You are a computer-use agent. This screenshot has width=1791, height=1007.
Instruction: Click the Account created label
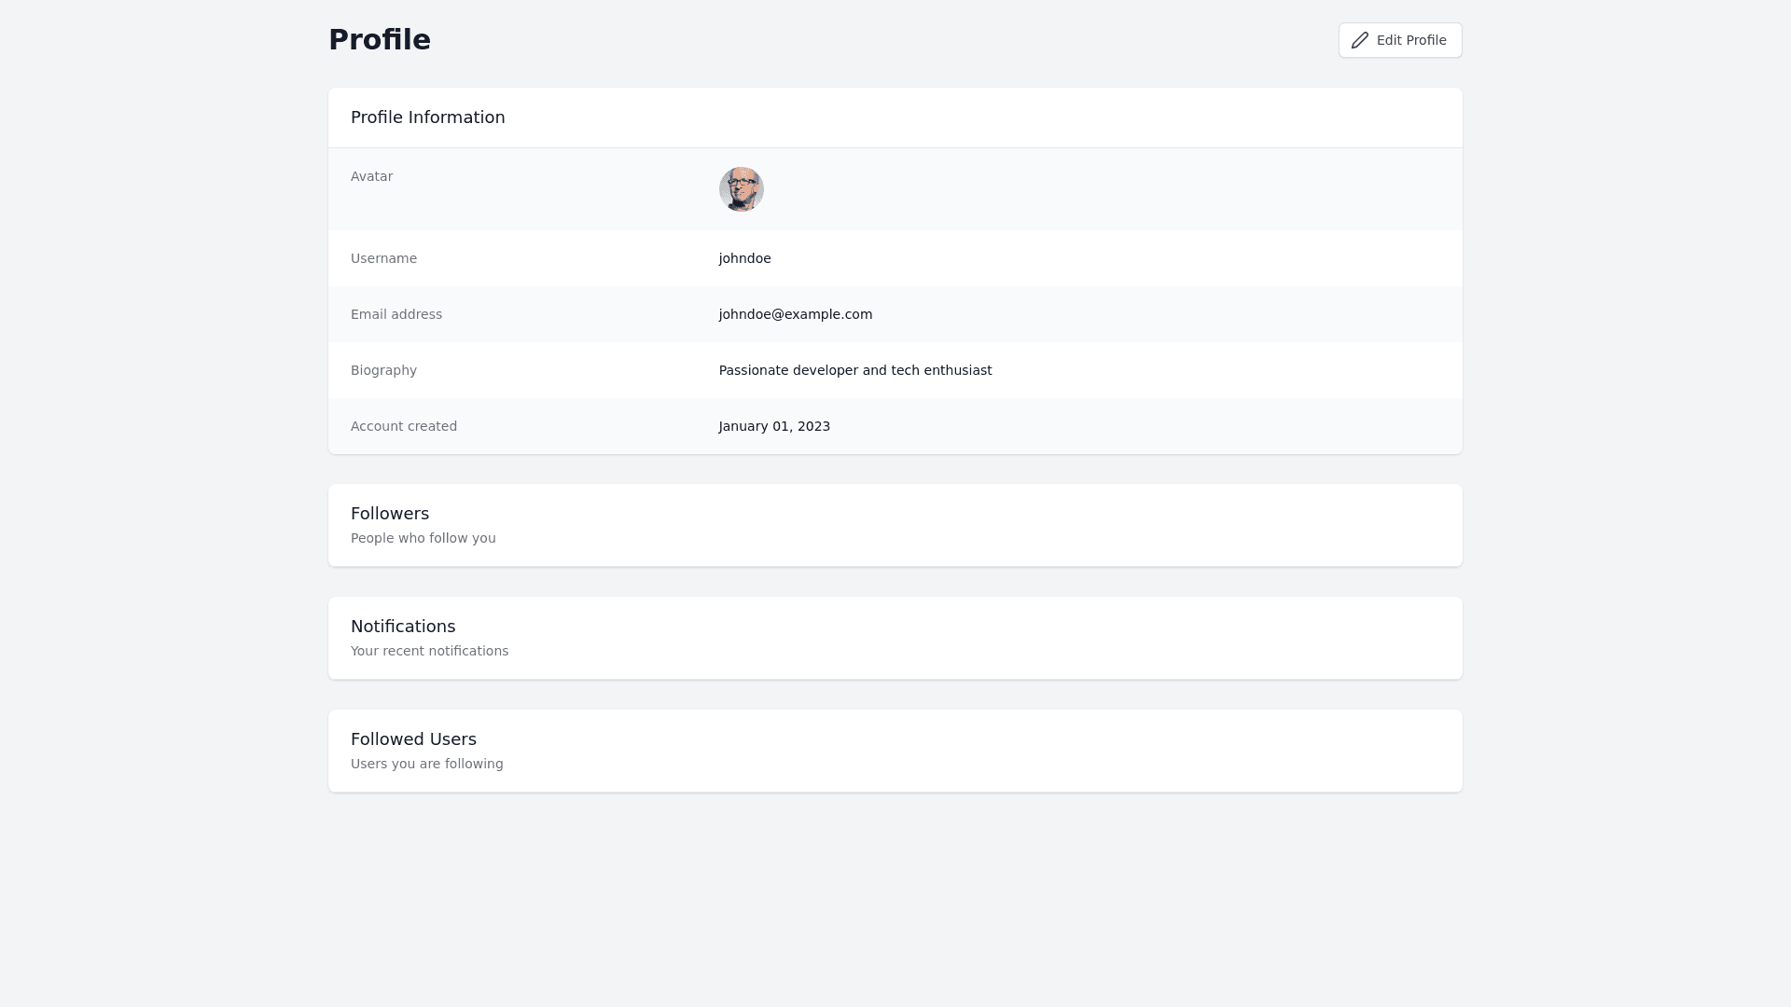point(404,426)
